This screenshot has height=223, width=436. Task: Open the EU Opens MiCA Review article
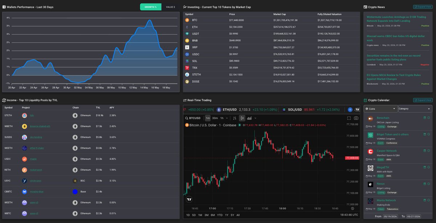(x=393, y=77)
